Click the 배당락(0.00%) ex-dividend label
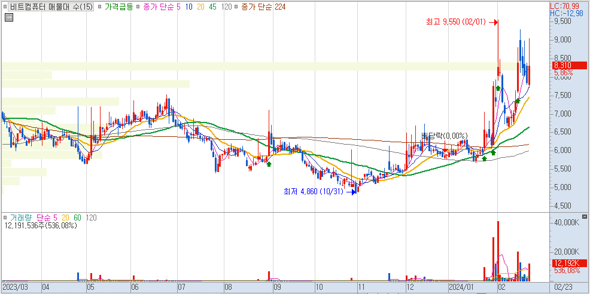This screenshot has width=590, height=294. 444,135
